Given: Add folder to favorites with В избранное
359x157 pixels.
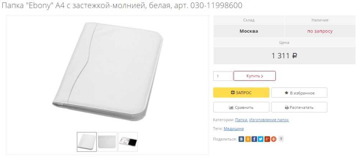Looking at the screenshot, I should pyautogui.click(x=299, y=93).
